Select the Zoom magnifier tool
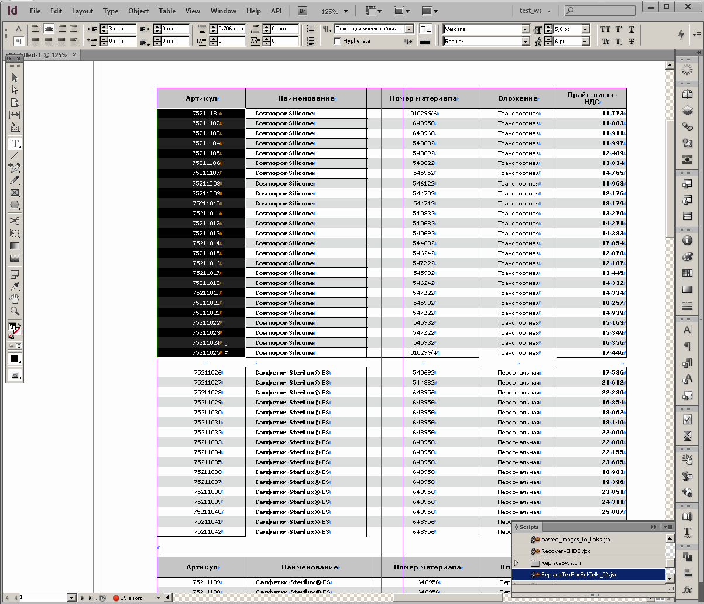704x604 pixels. coord(15,311)
